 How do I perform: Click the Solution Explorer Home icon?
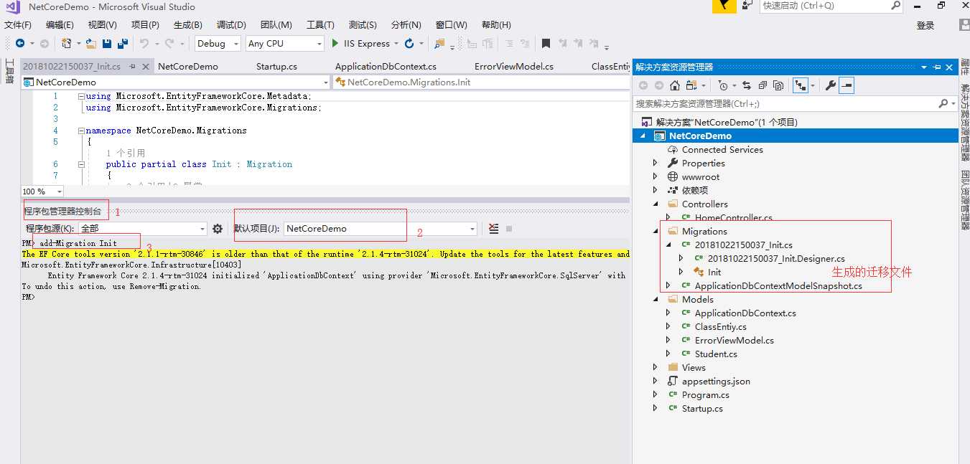pyautogui.click(x=675, y=86)
